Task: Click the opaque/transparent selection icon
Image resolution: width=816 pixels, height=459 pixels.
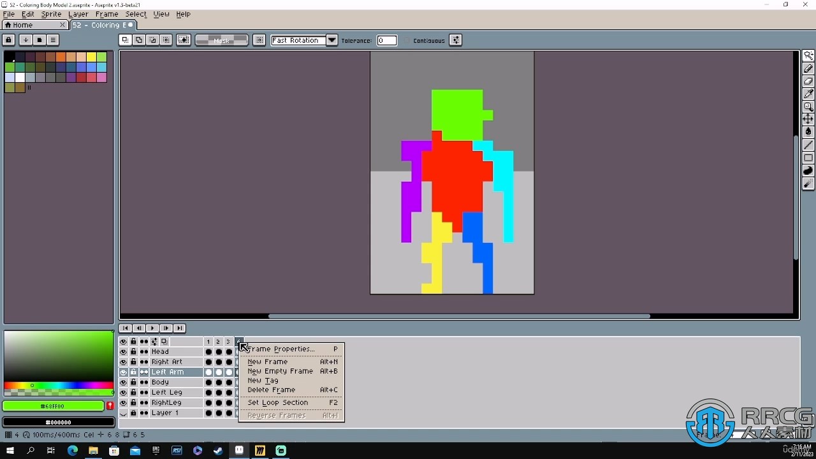Action: [184, 40]
